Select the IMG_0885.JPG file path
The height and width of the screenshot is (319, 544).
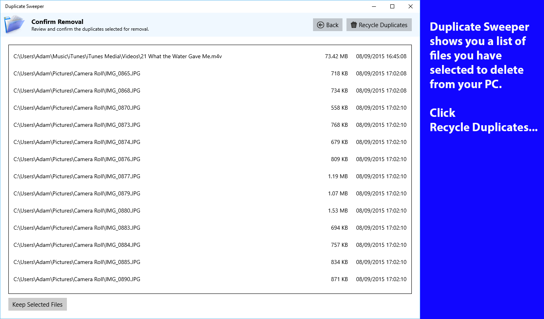click(77, 262)
